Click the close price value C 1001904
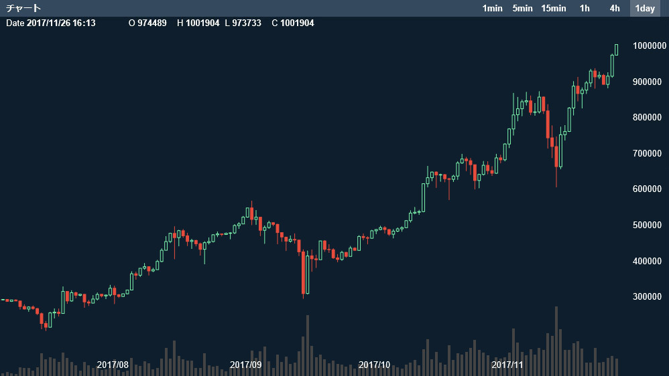Viewport: 669px width, 376px height. point(293,23)
